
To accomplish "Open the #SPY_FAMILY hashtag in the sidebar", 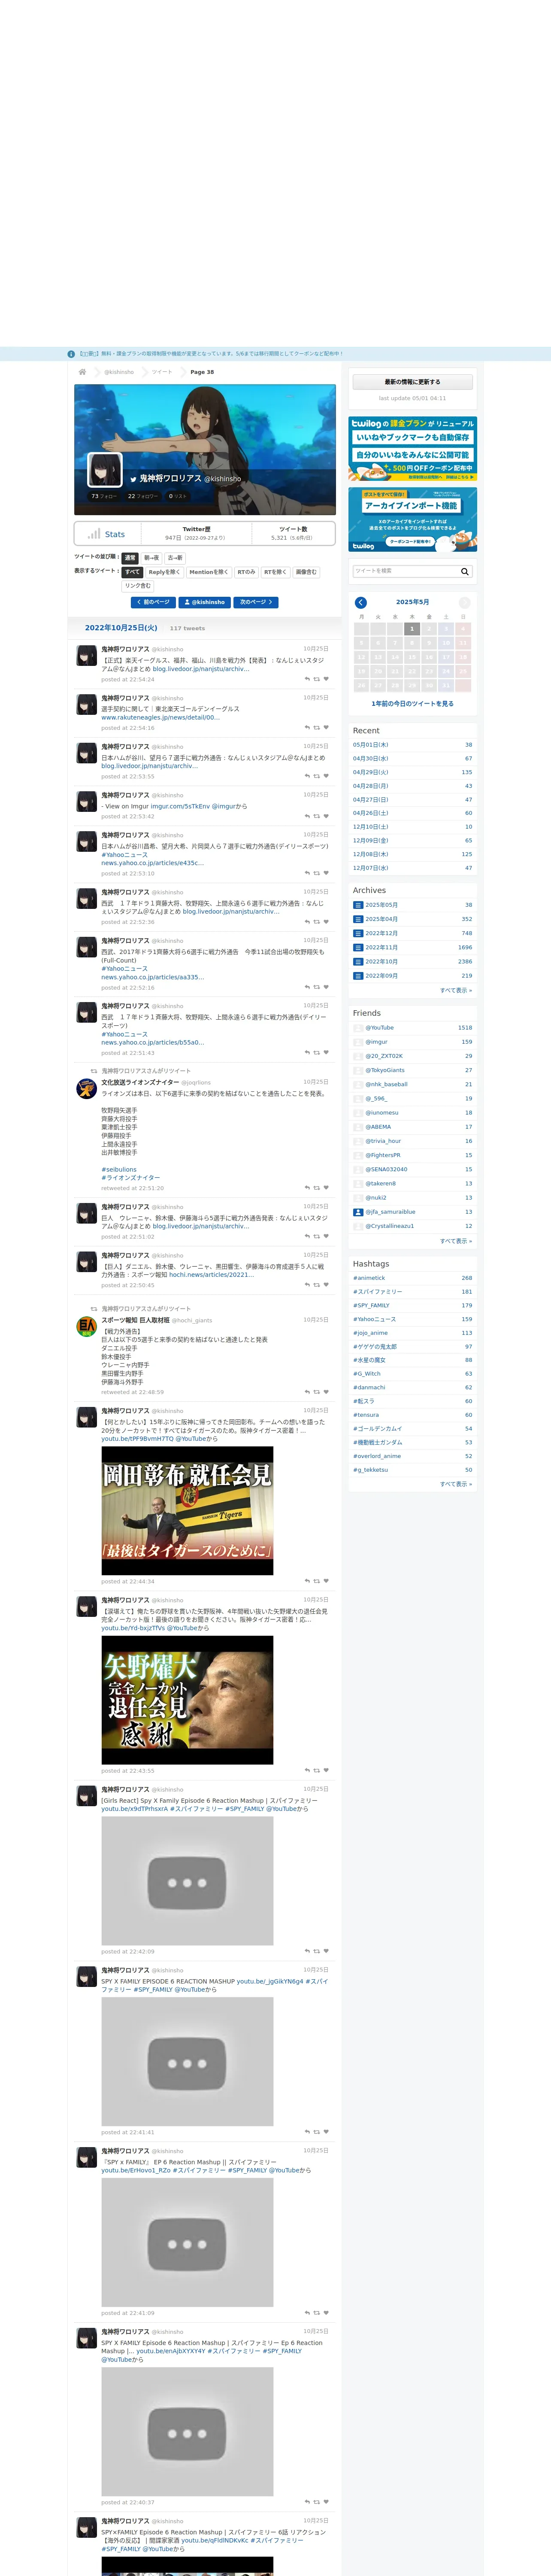I will coord(371,1305).
